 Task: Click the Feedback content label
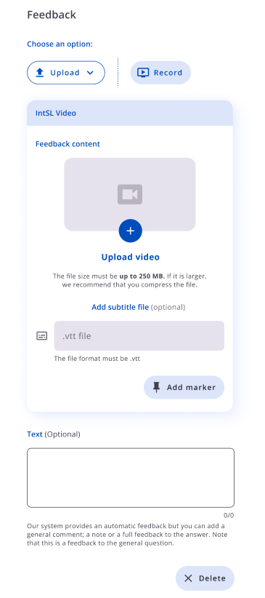pos(68,144)
